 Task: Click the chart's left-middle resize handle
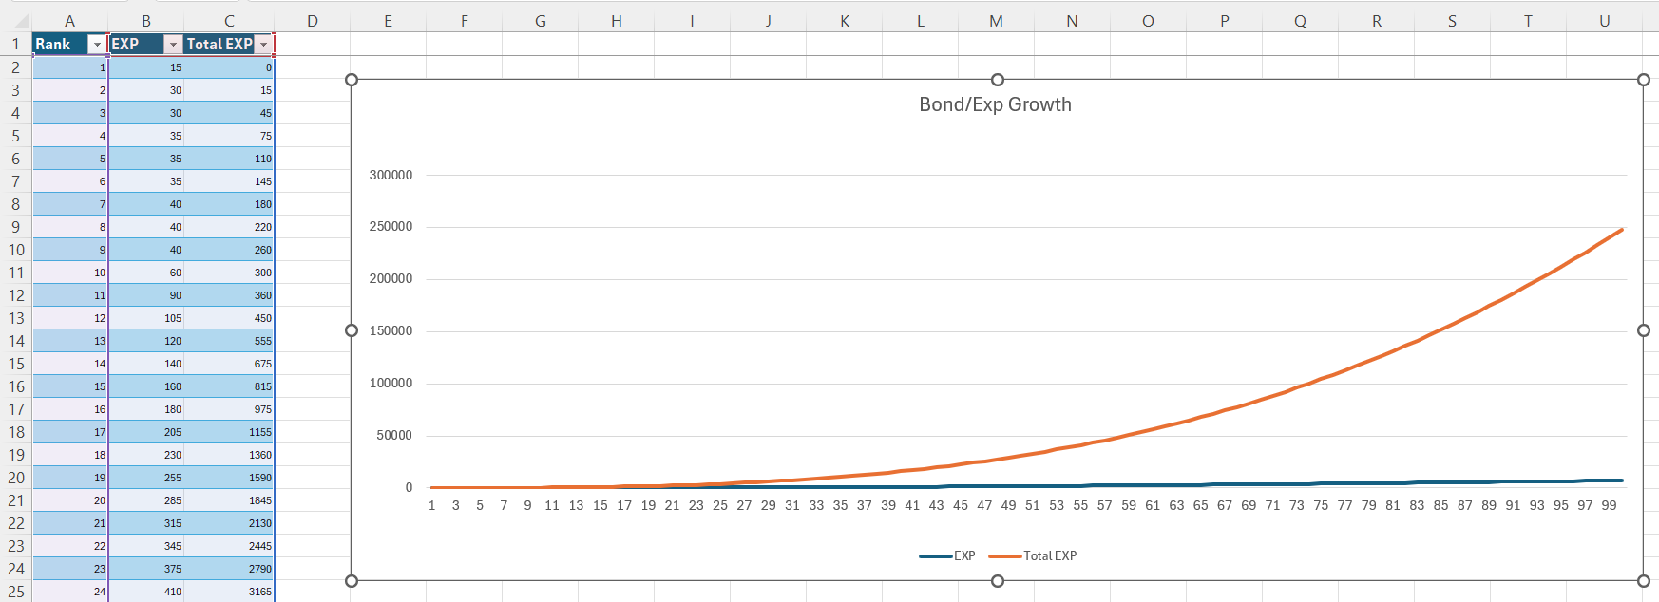tap(352, 330)
